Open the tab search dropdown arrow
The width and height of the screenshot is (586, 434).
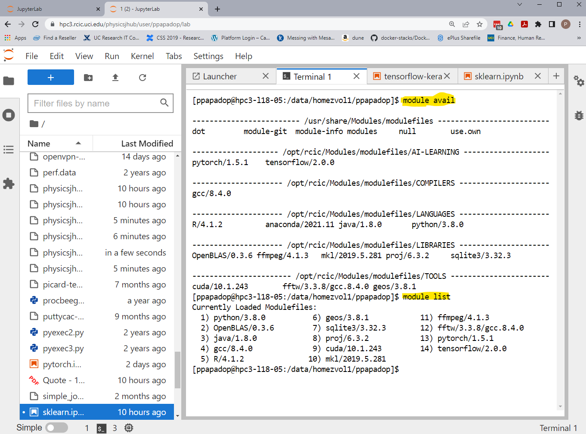click(520, 4)
